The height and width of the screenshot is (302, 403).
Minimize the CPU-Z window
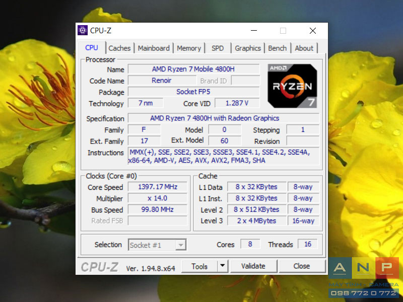click(254, 31)
